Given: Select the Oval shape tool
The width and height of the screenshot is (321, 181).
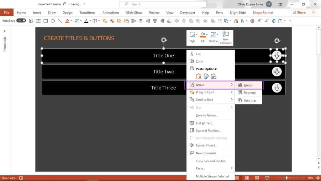Looking at the screenshot, I should tap(53, 21).
